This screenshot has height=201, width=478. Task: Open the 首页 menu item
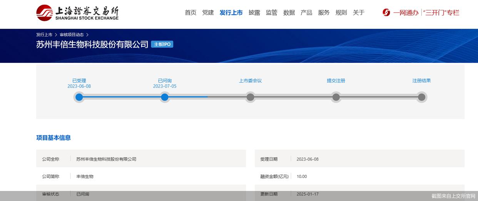[x=191, y=13]
